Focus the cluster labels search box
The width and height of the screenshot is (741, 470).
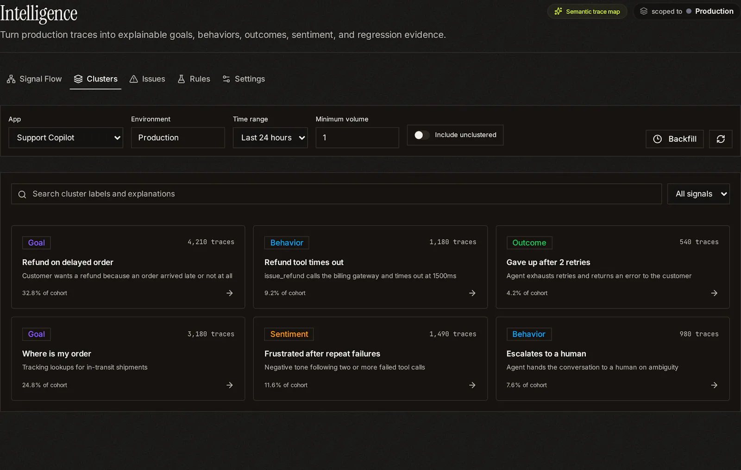tap(337, 194)
